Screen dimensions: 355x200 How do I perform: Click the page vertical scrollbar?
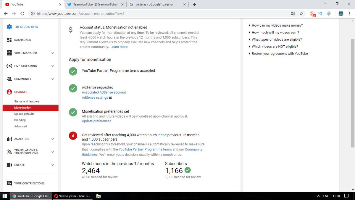[x=353, y=93]
